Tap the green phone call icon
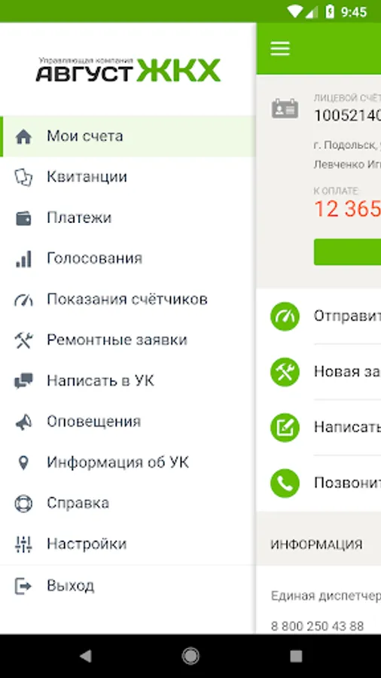The image size is (381, 678). pos(285,483)
